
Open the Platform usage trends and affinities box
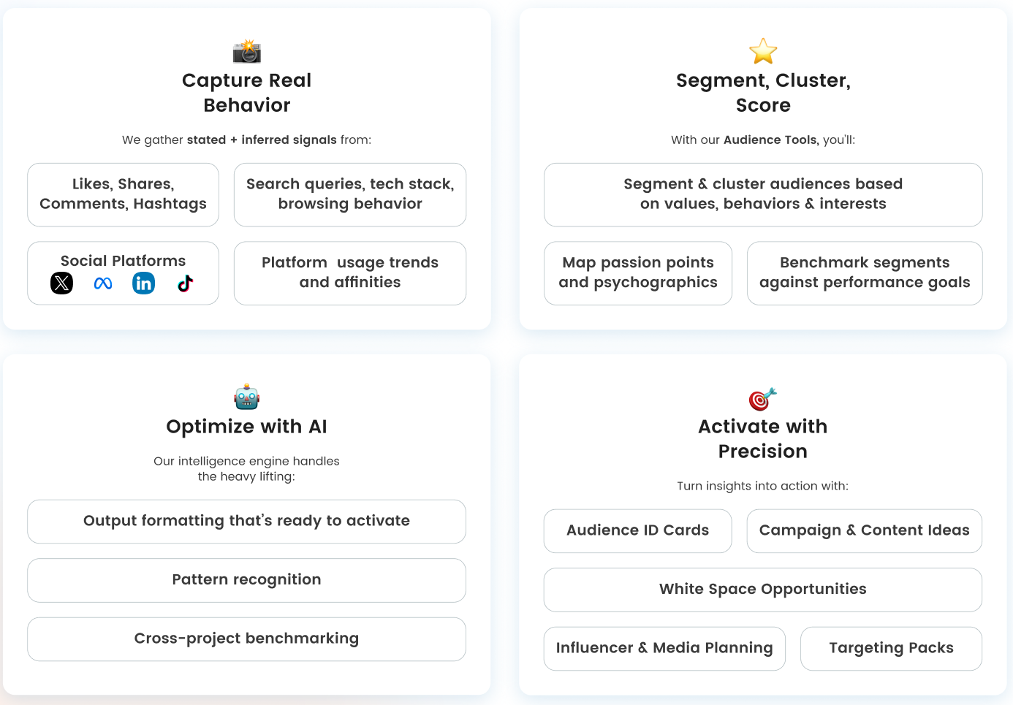(x=350, y=273)
